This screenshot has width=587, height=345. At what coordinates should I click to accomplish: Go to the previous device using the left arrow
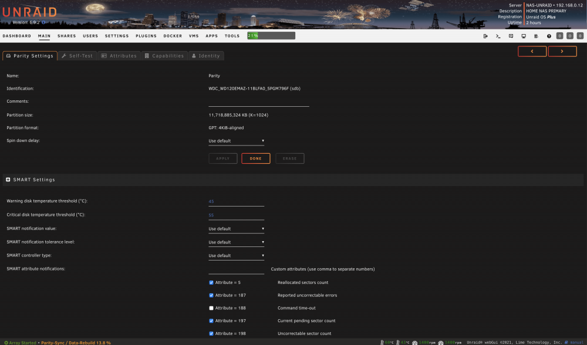[x=532, y=51]
